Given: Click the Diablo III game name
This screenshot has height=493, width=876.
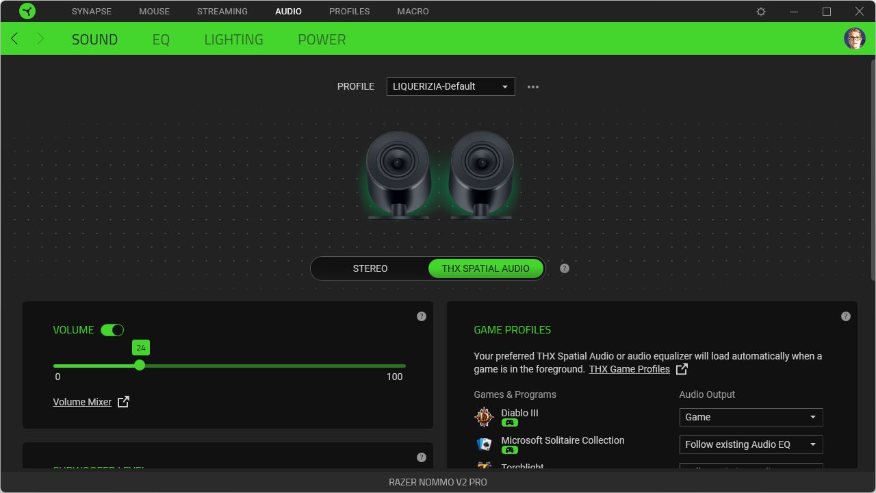Looking at the screenshot, I should pyautogui.click(x=519, y=413).
